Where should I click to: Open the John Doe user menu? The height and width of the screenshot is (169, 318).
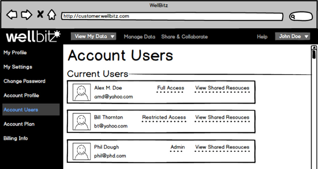[292, 37]
